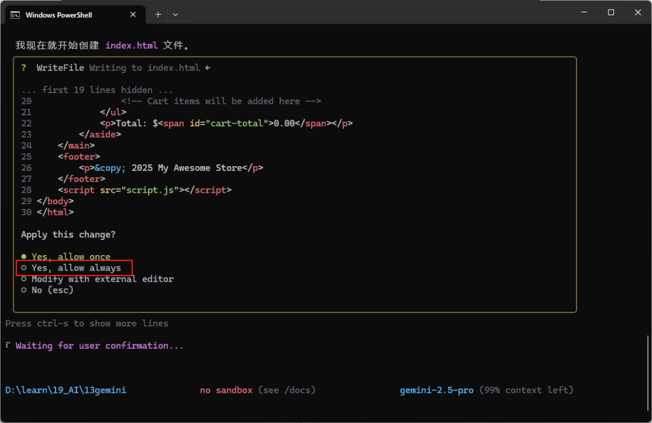Click 'Writing to index.html' description text
Screen dimensions: 652x423
pyautogui.click(x=144, y=68)
